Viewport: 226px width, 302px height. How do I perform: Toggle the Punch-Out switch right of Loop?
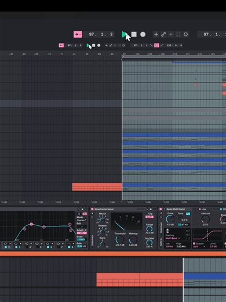tap(162, 45)
